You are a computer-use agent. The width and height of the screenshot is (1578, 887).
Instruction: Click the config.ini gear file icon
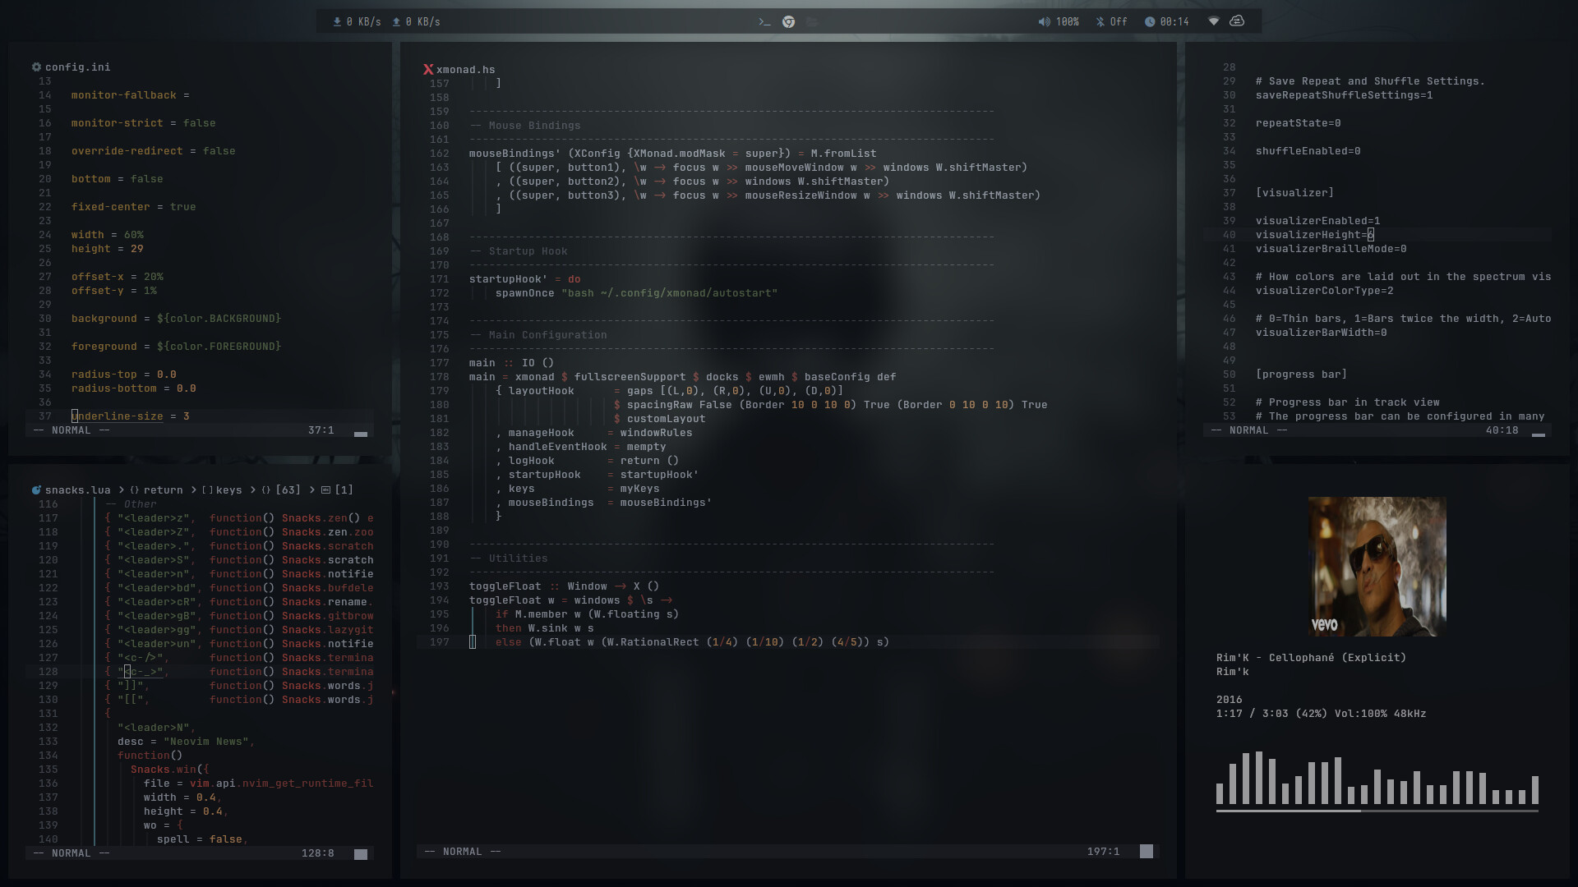coord(36,67)
